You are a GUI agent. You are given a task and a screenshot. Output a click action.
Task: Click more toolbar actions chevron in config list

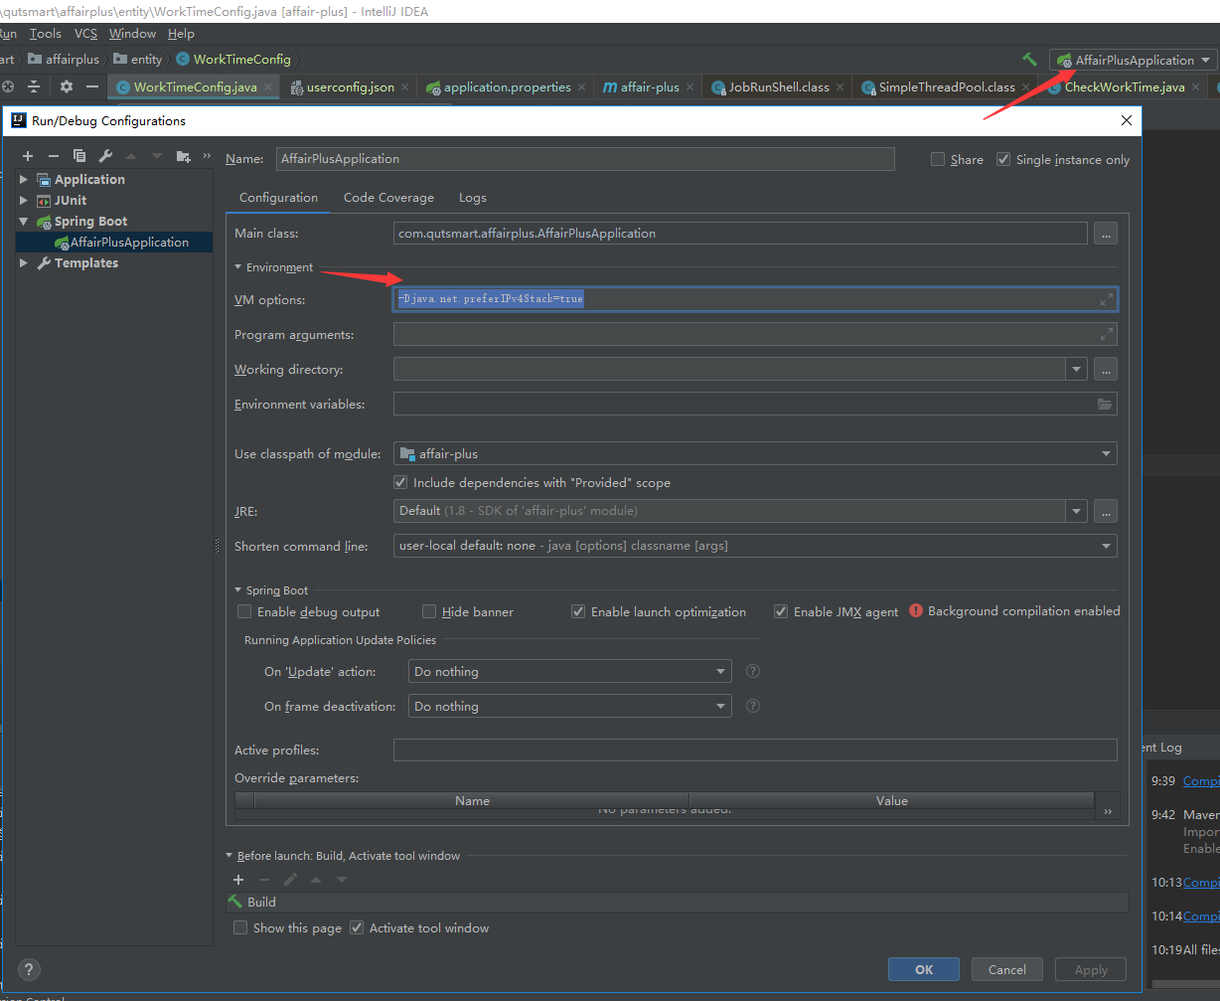click(x=207, y=156)
